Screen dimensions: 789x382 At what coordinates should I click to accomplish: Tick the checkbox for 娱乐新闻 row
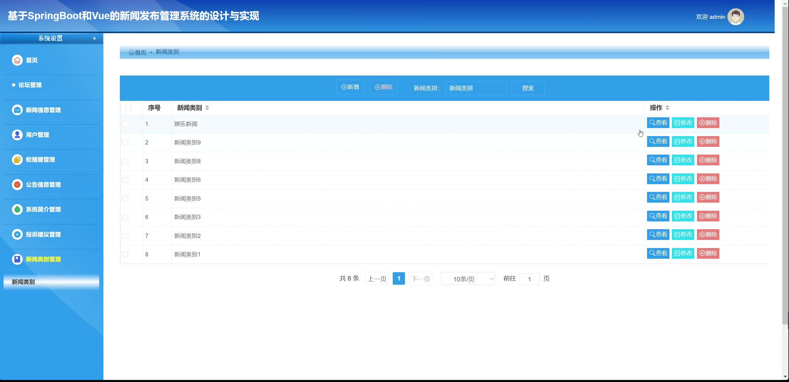pos(125,124)
